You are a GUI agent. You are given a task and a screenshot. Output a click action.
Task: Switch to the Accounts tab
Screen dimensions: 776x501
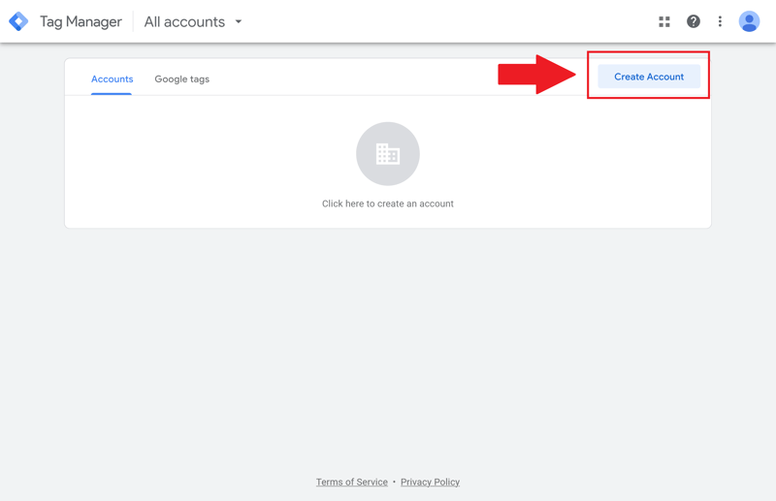[112, 78]
